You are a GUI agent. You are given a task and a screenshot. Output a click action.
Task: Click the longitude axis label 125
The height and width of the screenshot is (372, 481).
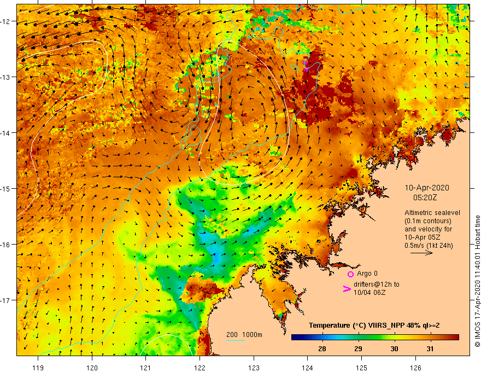pyautogui.click(x=362, y=368)
